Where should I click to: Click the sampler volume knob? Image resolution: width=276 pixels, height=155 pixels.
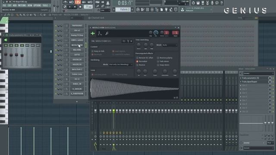pyautogui.click(x=156, y=33)
